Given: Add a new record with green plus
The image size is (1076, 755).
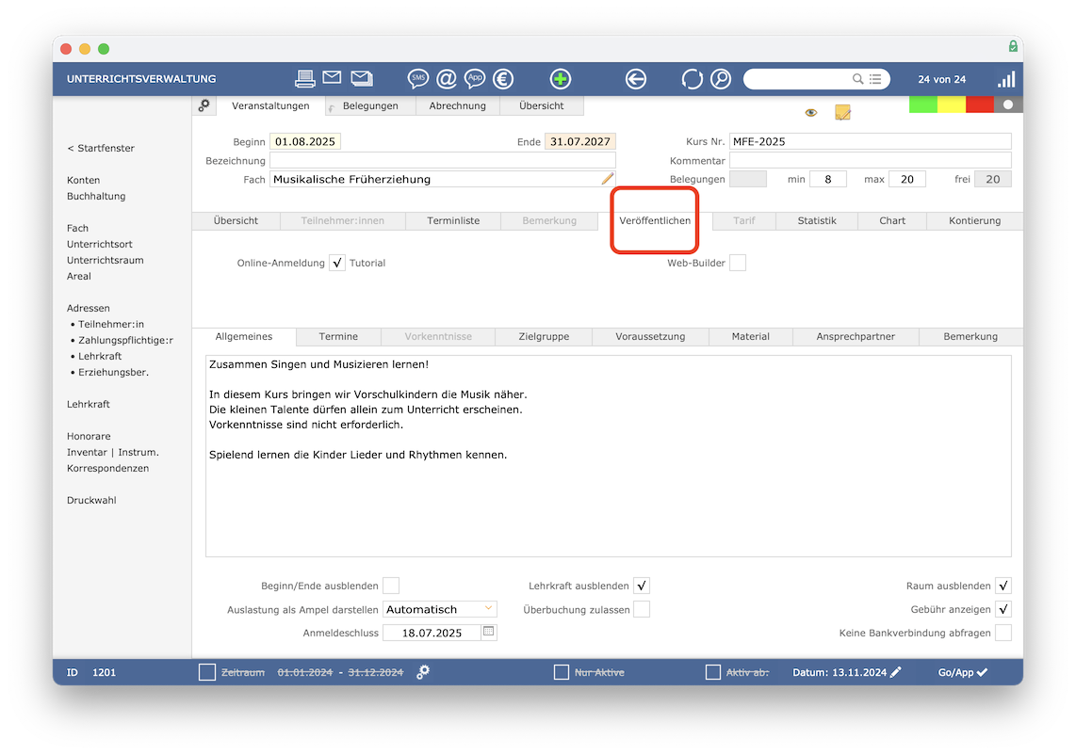Looking at the screenshot, I should [561, 79].
